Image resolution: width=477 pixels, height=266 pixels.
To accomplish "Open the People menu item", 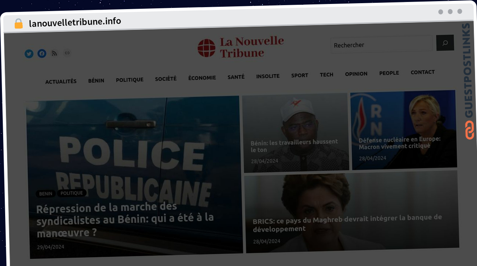I will click(389, 73).
